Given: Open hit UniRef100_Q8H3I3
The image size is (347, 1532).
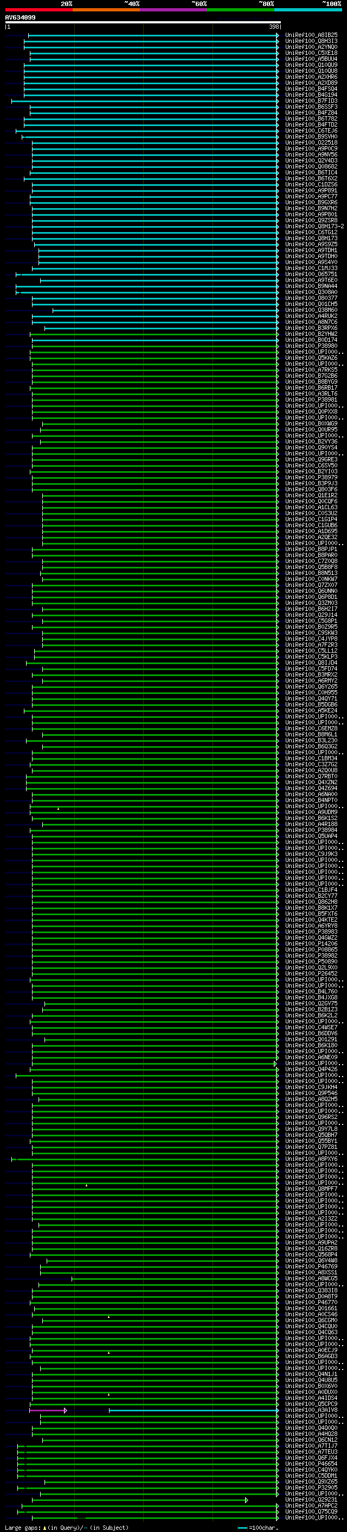Looking at the screenshot, I should point(311,41).
